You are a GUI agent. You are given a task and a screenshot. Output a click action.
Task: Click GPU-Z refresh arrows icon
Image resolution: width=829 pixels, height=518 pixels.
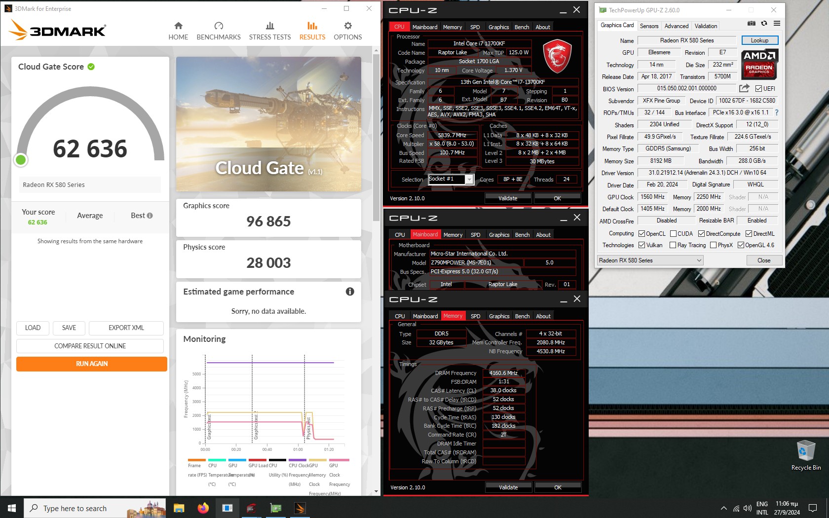tap(764, 24)
